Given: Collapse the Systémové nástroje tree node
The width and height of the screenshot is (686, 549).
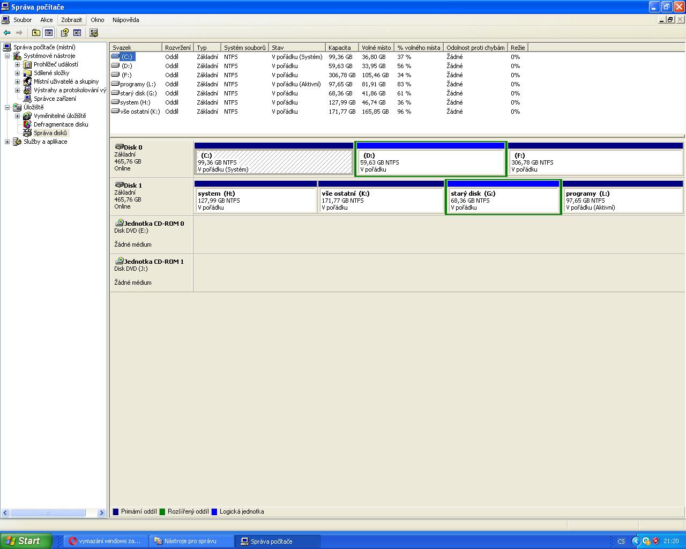Looking at the screenshot, I should click(x=8, y=56).
